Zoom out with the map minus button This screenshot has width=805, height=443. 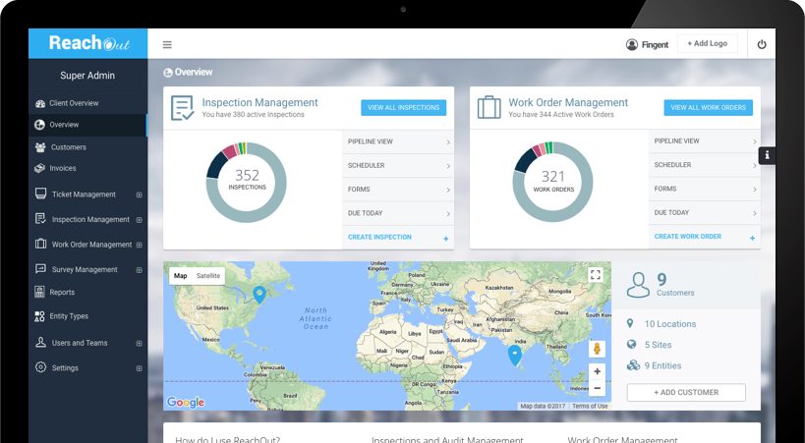pyautogui.click(x=597, y=388)
